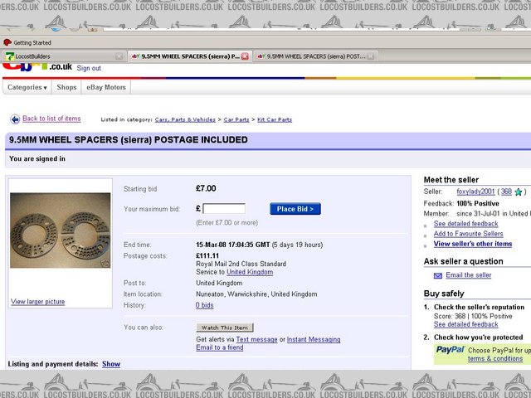Click the listing title 9.5MM WHEEL SPACERS

click(129, 140)
